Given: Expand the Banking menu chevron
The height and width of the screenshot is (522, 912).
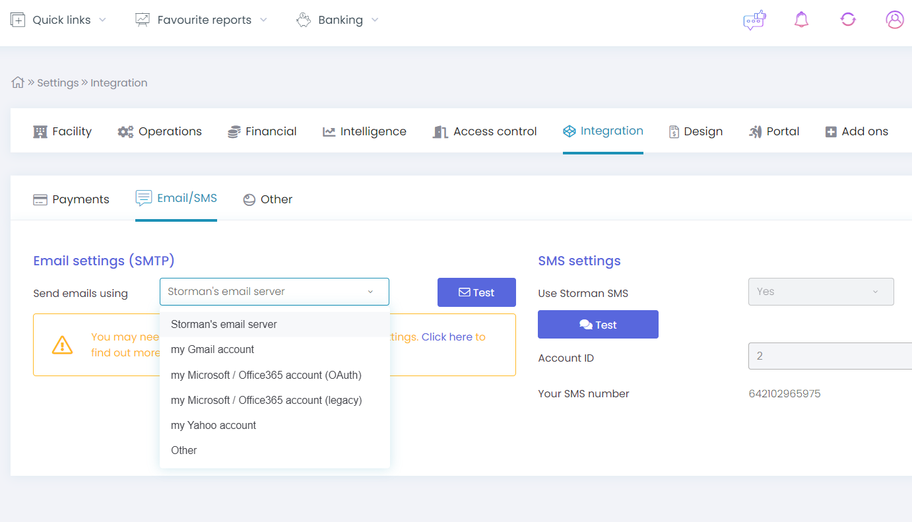Looking at the screenshot, I should coord(375,20).
